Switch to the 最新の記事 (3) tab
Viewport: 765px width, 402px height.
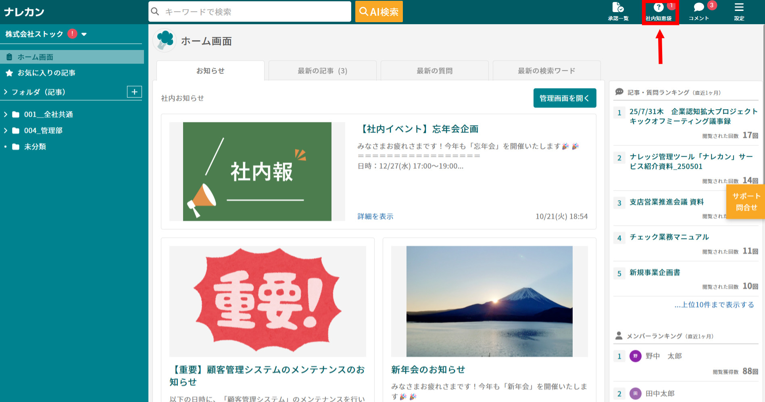322,70
